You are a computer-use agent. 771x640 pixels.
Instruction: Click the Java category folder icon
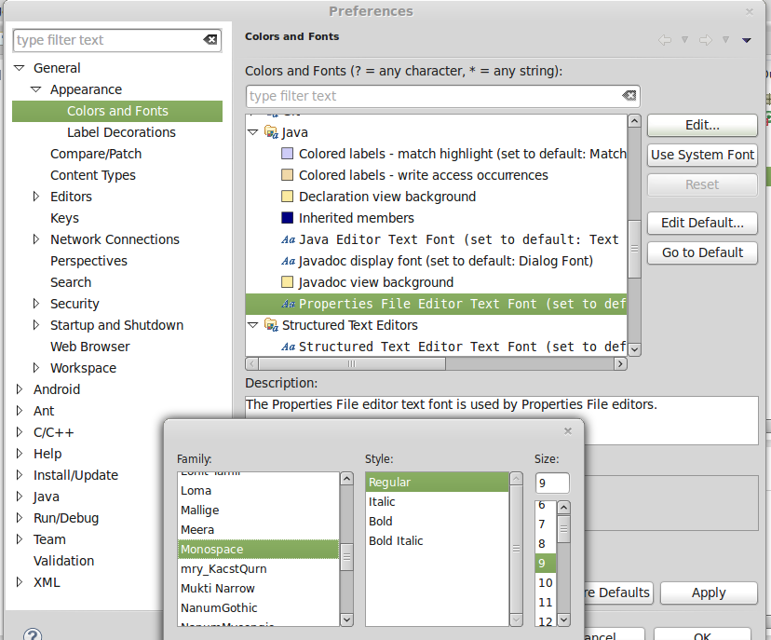tap(271, 132)
